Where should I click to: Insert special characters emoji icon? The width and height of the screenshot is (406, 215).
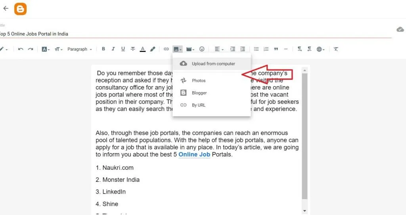tap(202, 49)
